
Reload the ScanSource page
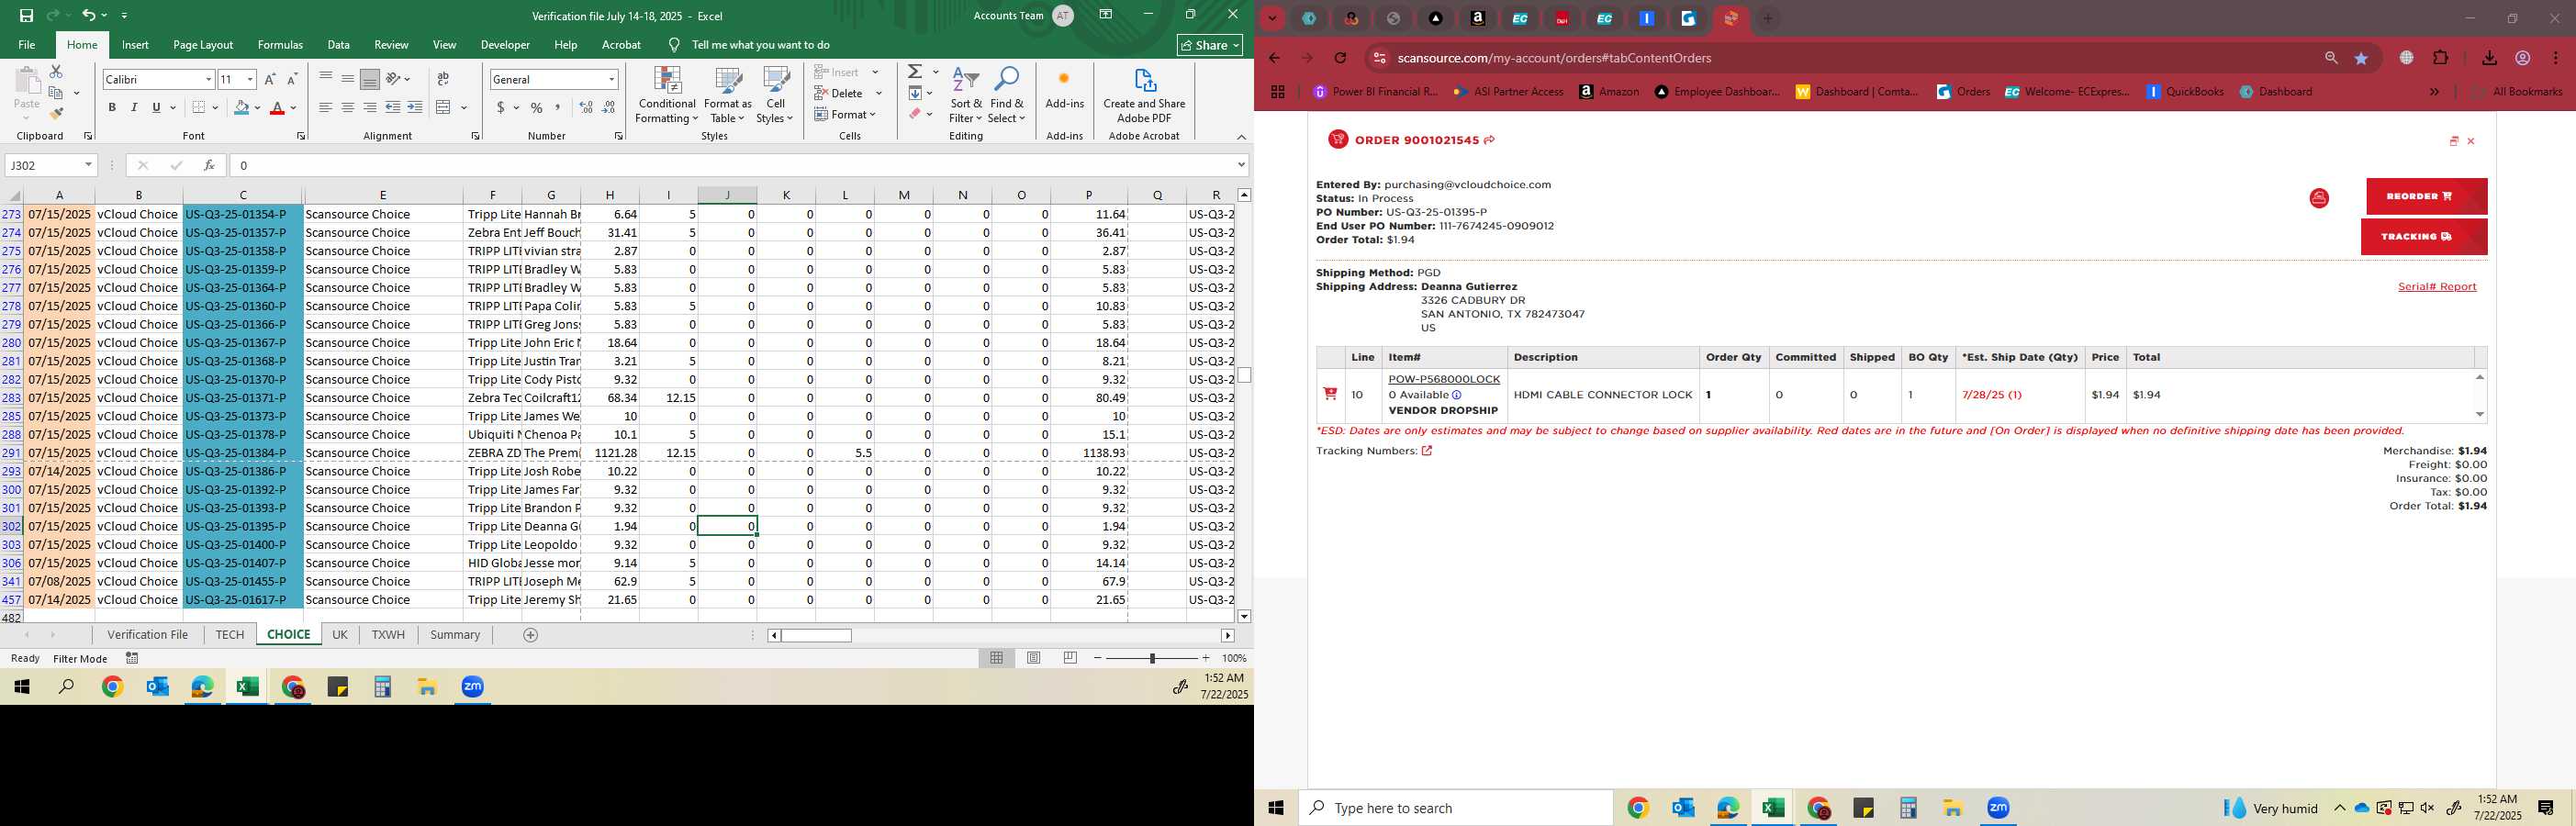pos(1340,58)
